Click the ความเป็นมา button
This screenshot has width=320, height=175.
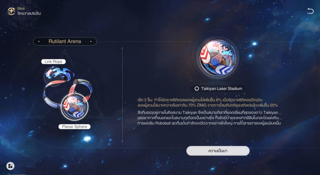pos(218,151)
